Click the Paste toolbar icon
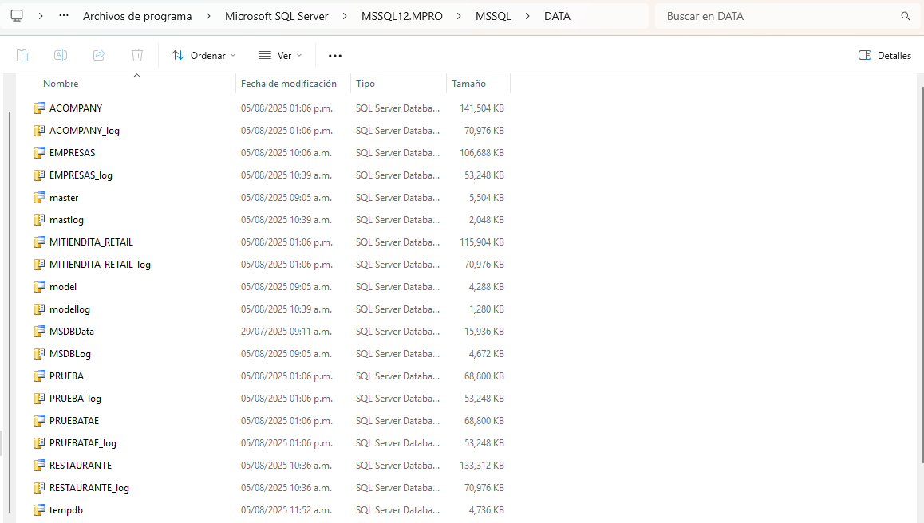 pos(22,55)
